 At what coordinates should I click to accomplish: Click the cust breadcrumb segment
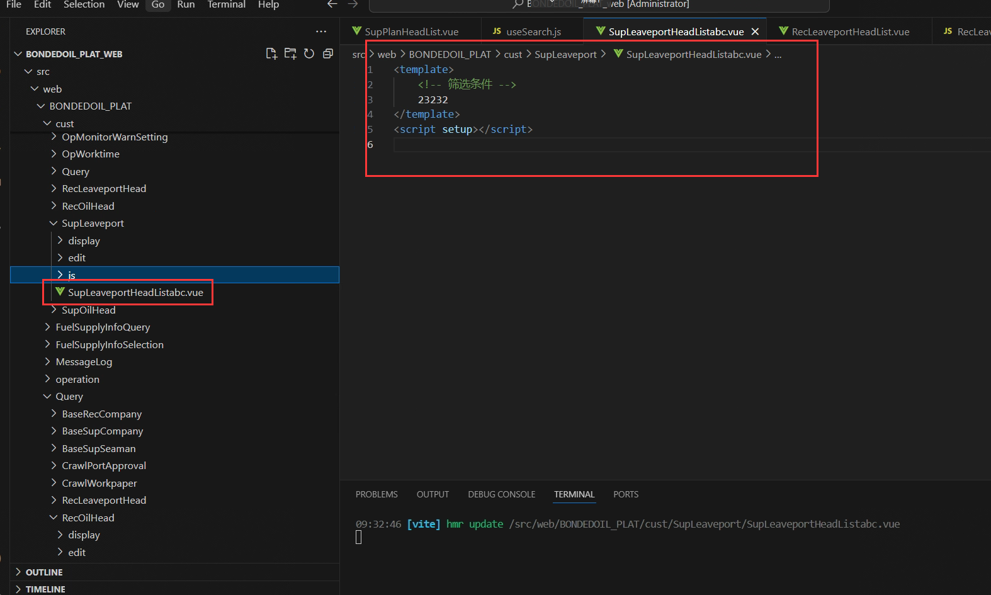tap(512, 55)
